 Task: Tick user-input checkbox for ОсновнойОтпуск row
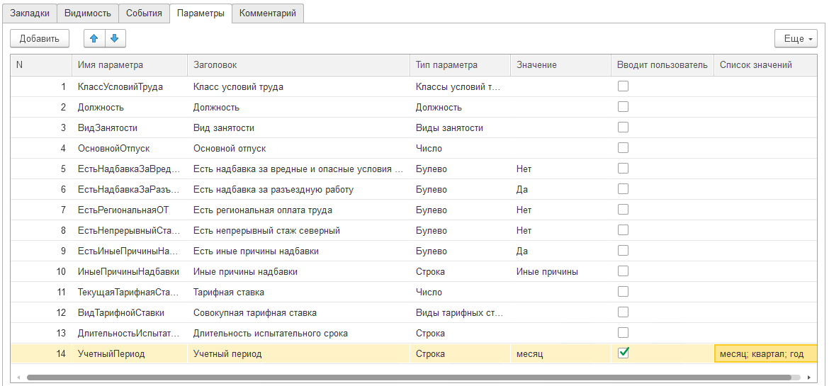(x=624, y=147)
